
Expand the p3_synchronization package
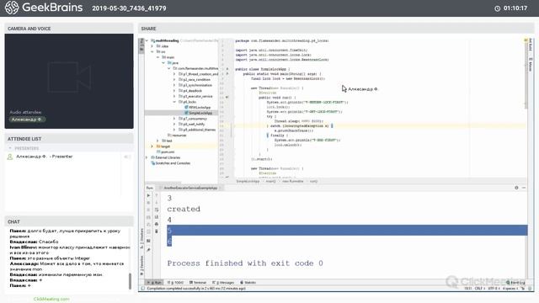[x=174, y=85]
